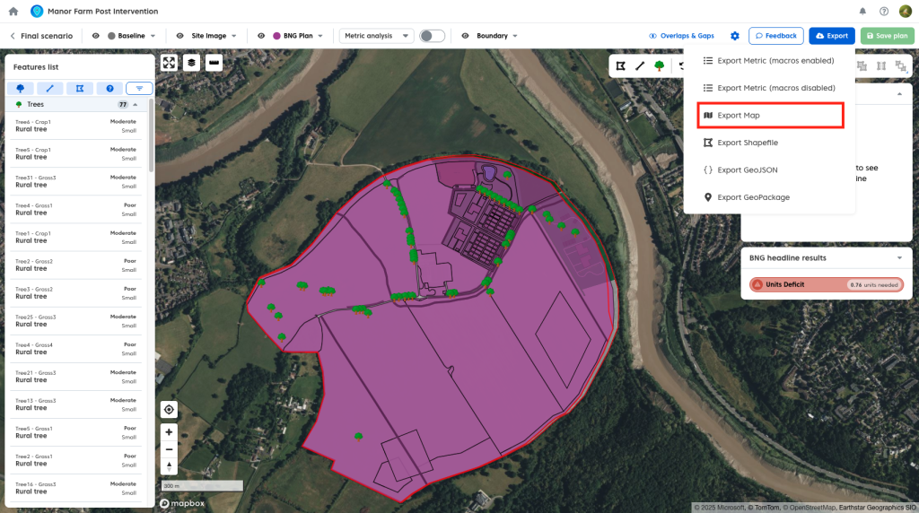Image resolution: width=919 pixels, height=513 pixels.
Task: Select the ruler measure tool
Action: tap(214, 63)
